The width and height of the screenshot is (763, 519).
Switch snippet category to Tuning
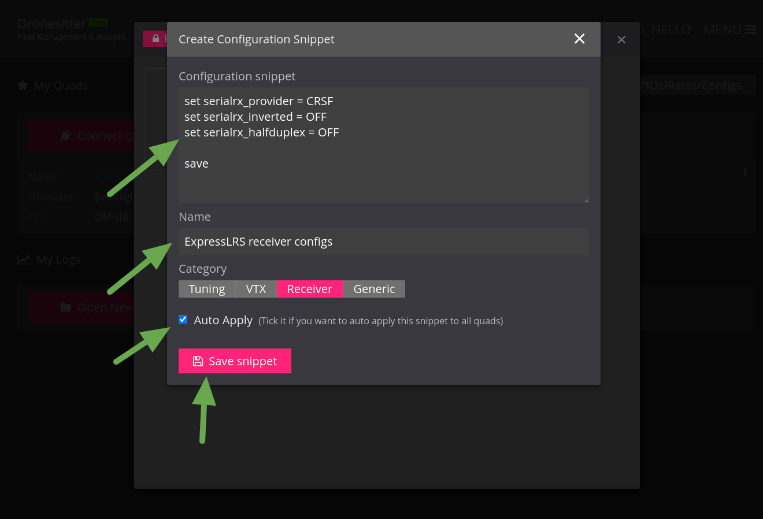[207, 288]
